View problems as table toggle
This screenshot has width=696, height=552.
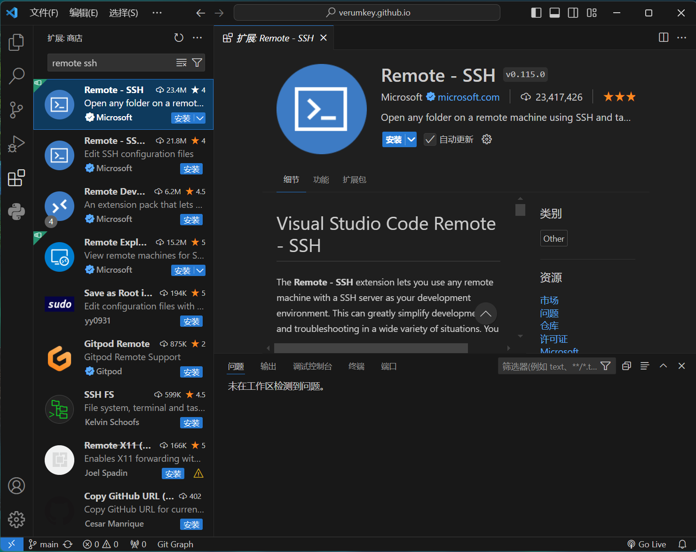click(645, 366)
